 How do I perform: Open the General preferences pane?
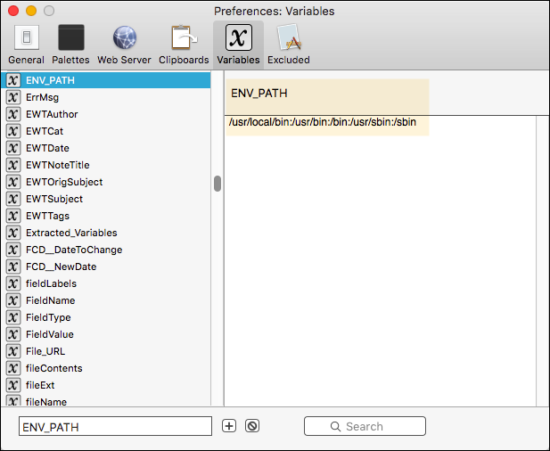[x=26, y=44]
